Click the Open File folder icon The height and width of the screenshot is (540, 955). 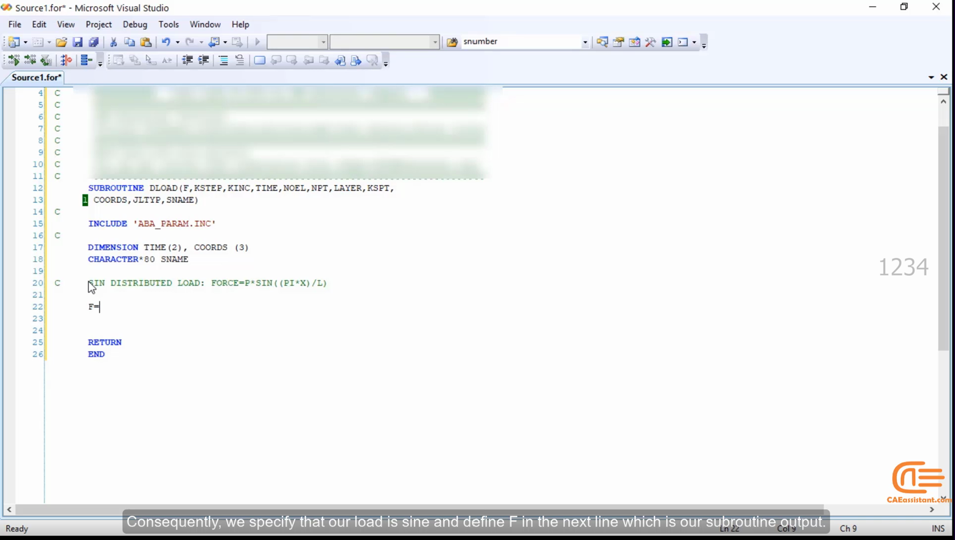point(61,42)
